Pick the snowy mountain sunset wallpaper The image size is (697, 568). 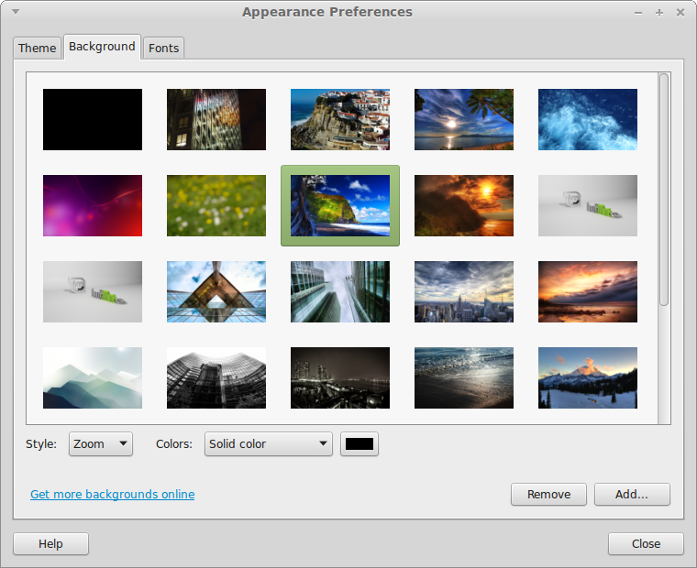pyautogui.click(x=588, y=377)
